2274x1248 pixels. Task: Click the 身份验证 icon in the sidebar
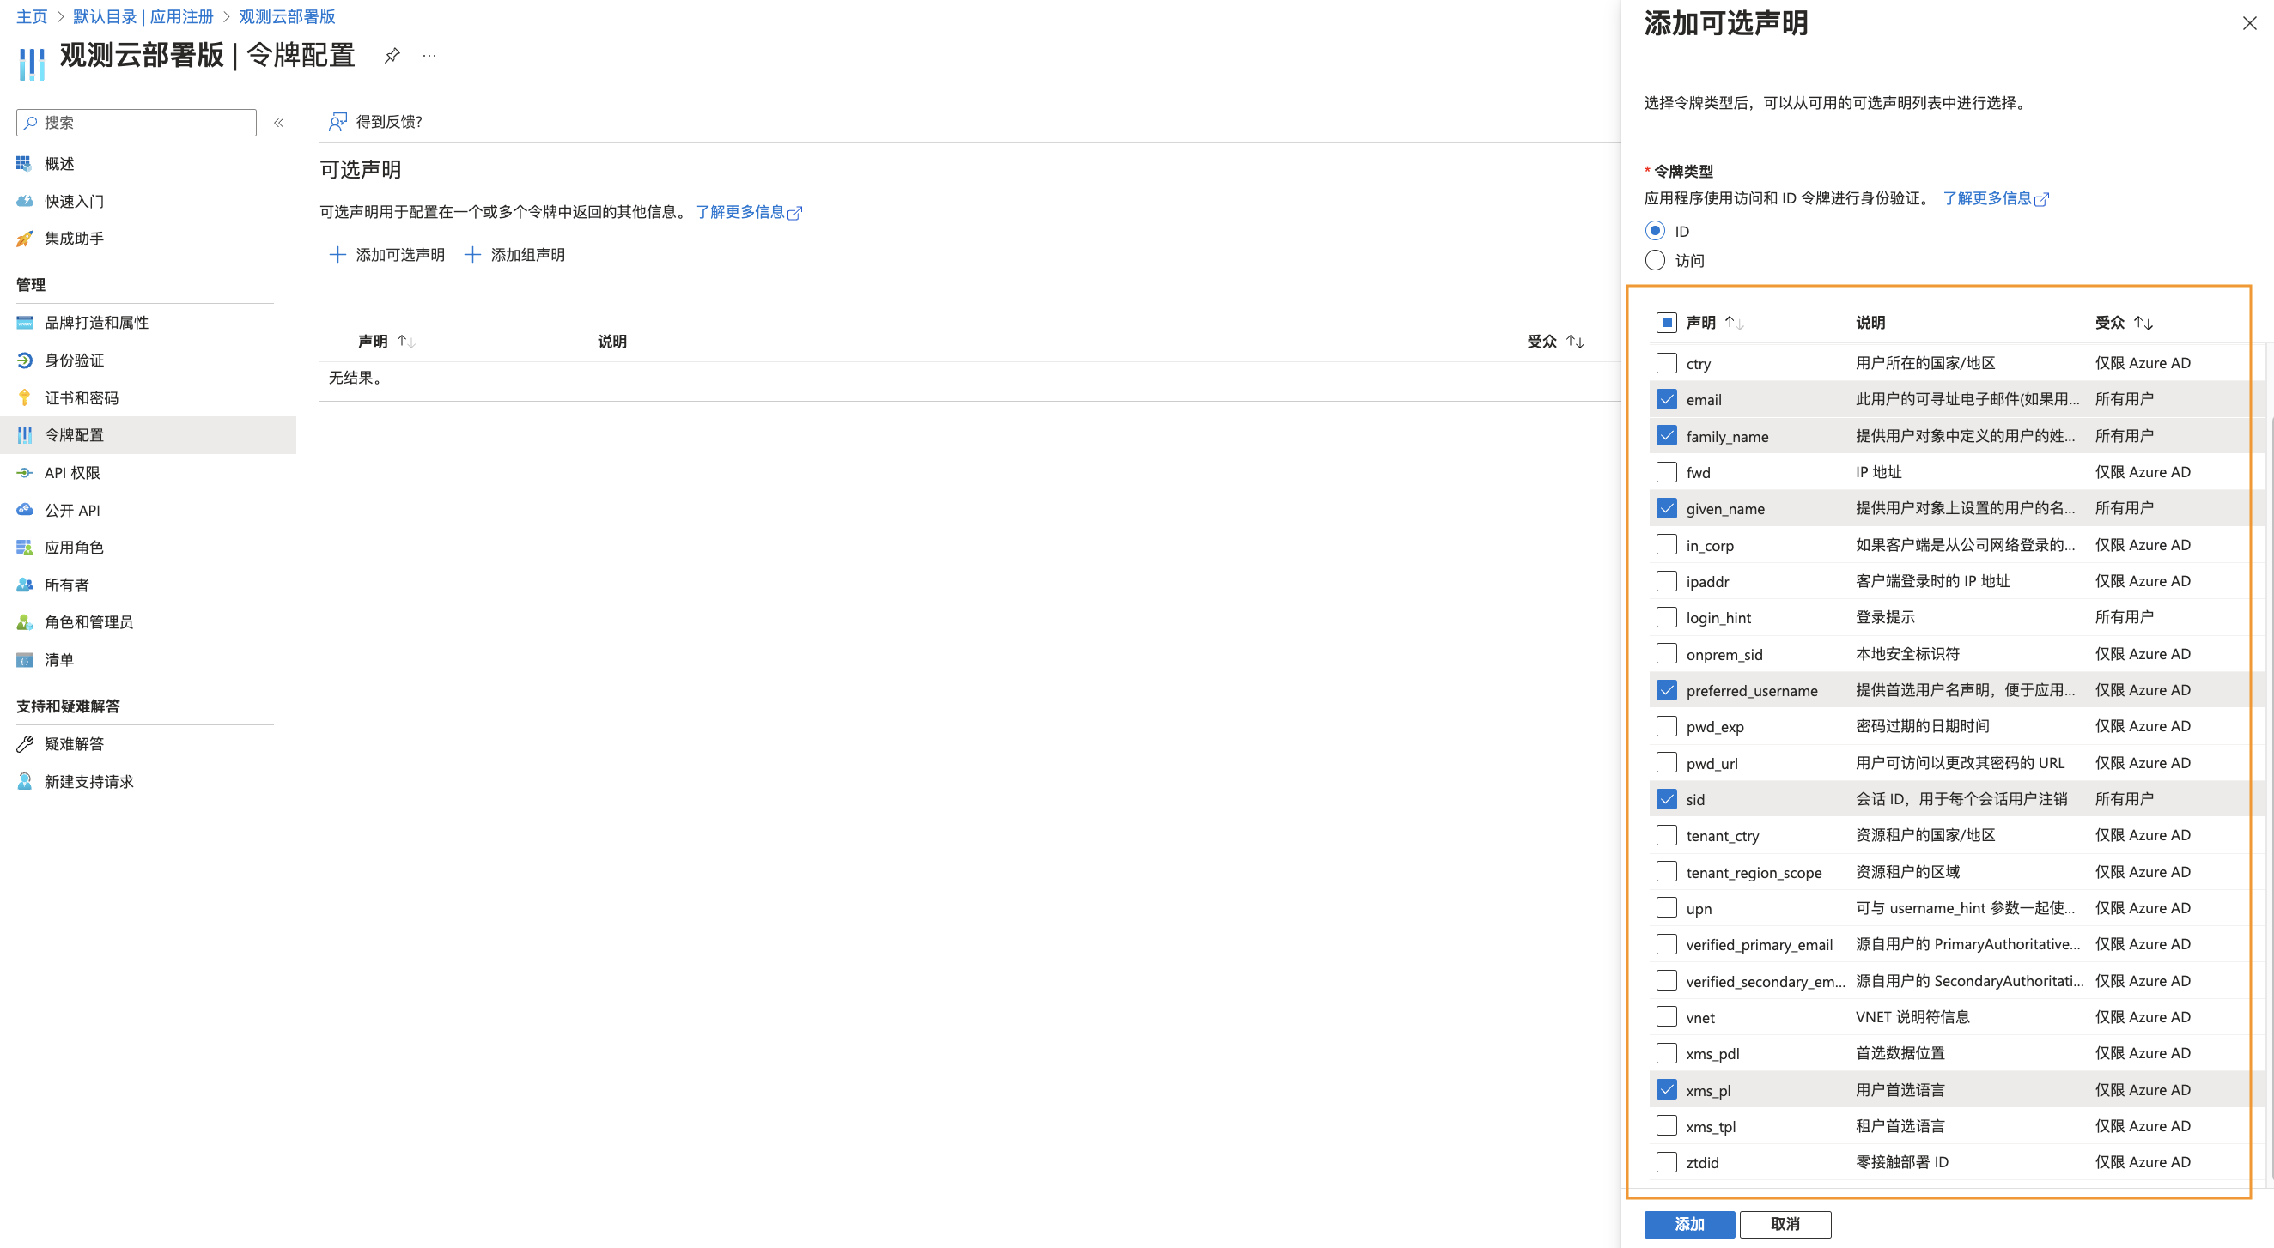pos(25,360)
